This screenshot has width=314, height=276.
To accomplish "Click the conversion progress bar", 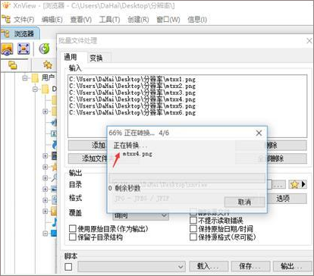I will tap(187, 177).
